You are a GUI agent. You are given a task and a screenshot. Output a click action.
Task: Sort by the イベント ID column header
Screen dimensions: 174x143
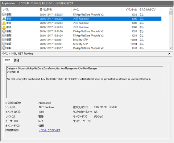click(130, 10)
